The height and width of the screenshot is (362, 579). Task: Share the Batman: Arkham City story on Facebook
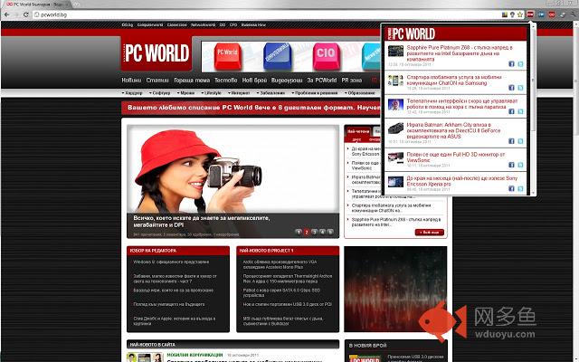click(x=511, y=141)
